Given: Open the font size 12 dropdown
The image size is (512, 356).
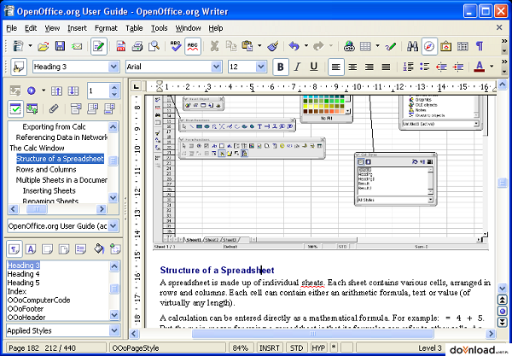Looking at the screenshot, I should tap(260, 67).
